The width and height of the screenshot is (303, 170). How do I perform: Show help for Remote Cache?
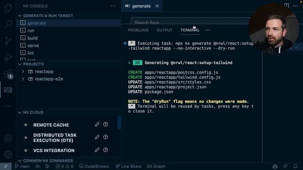(106, 124)
